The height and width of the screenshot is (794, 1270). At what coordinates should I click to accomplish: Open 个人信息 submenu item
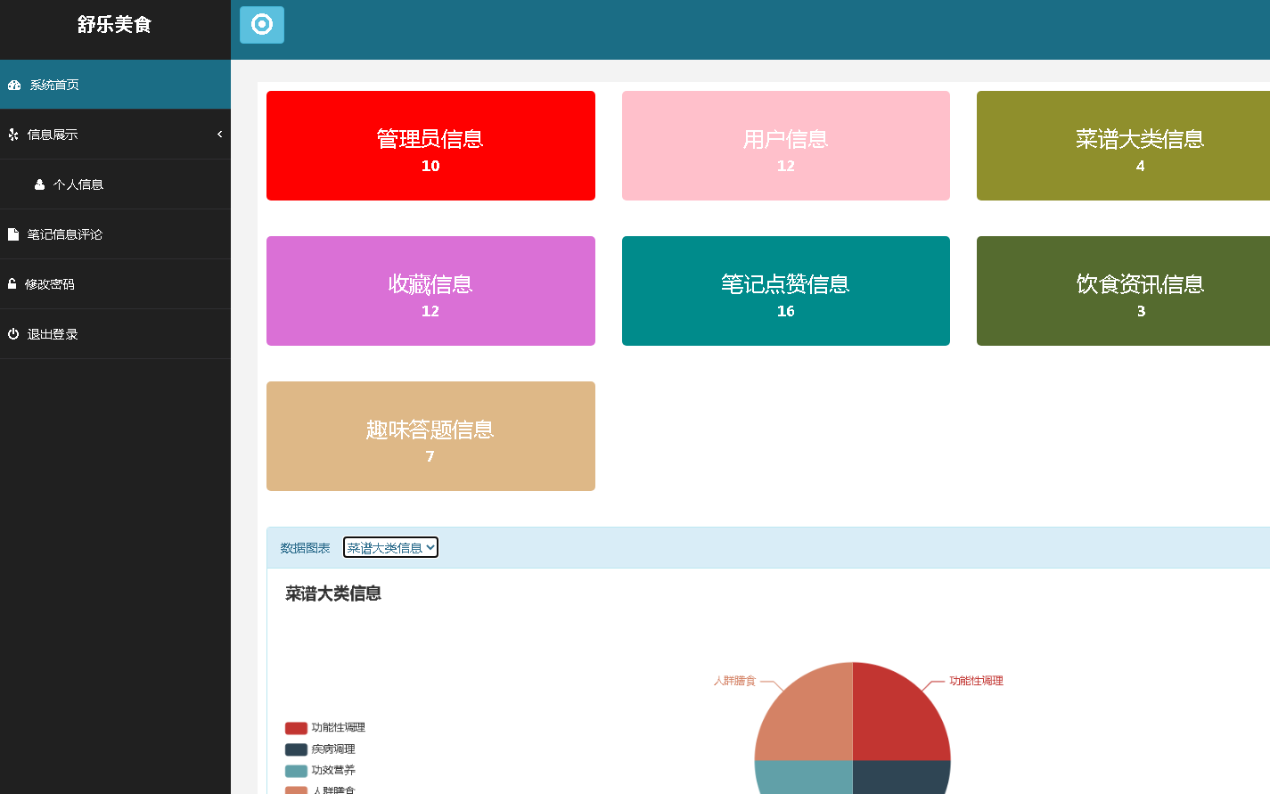click(x=115, y=184)
